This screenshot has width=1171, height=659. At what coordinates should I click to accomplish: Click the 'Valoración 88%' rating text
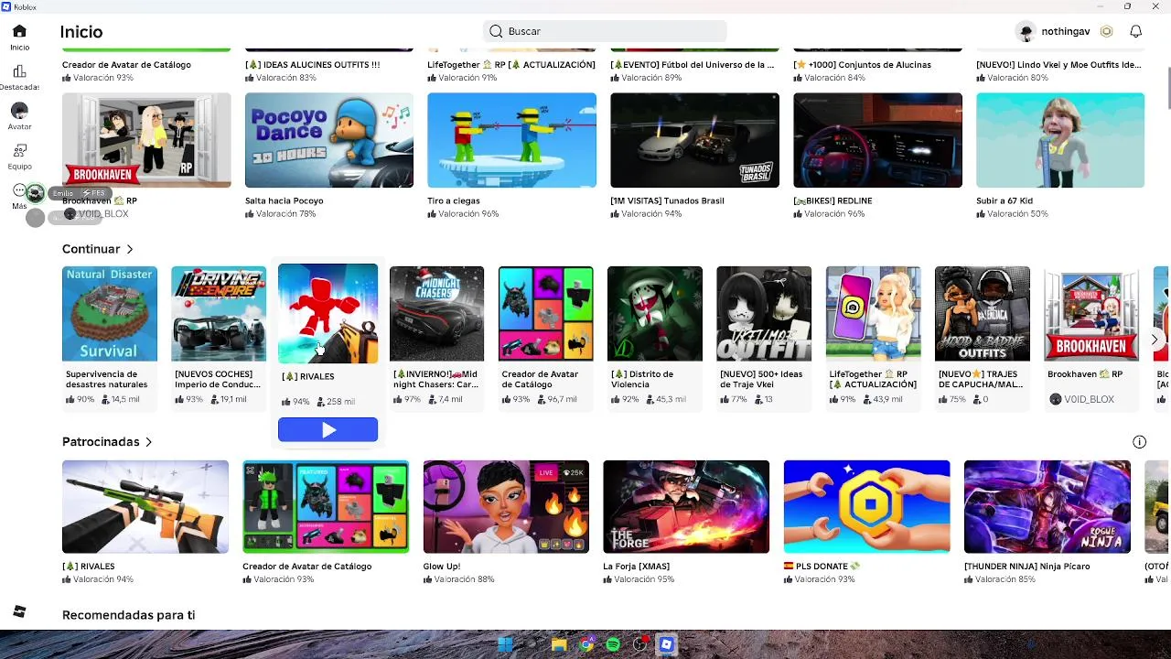pyautogui.click(x=464, y=579)
